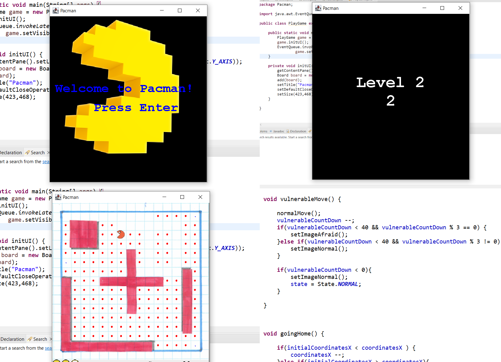This screenshot has height=362, width=501.
Task: Click the red cross-shaped wall on the game board
Action: (131, 281)
